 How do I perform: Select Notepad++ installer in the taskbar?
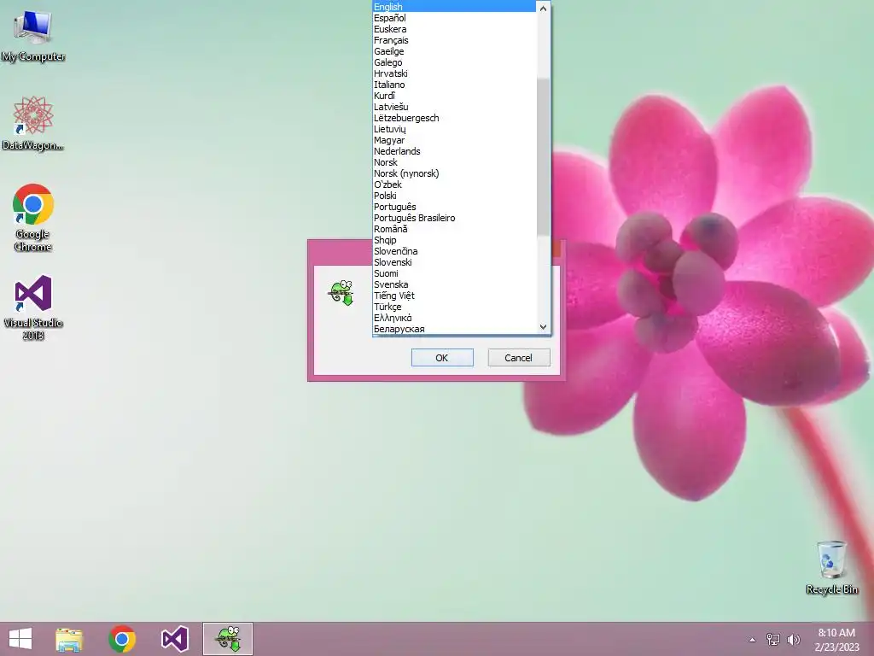pos(228,639)
